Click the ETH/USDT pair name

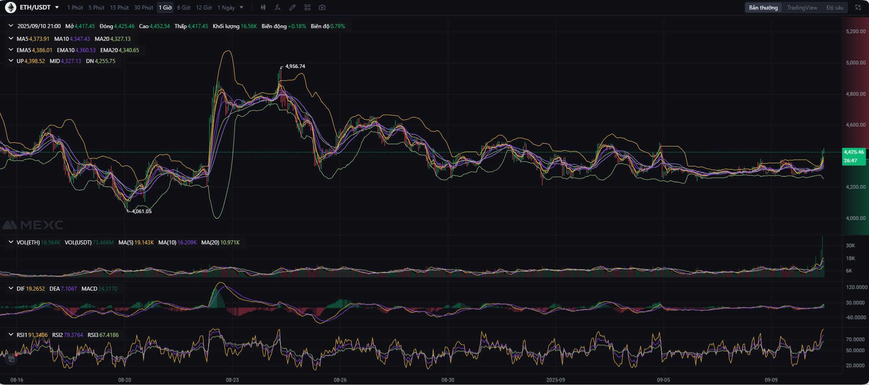click(x=35, y=7)
